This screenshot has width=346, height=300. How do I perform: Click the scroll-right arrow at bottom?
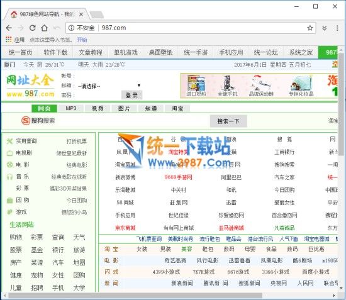(335, 296)
